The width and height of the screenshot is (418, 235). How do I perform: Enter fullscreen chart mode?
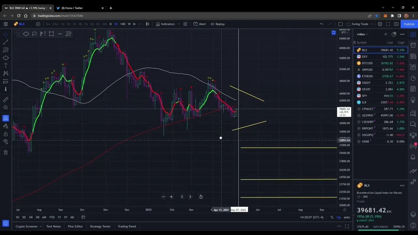[388, 24]
